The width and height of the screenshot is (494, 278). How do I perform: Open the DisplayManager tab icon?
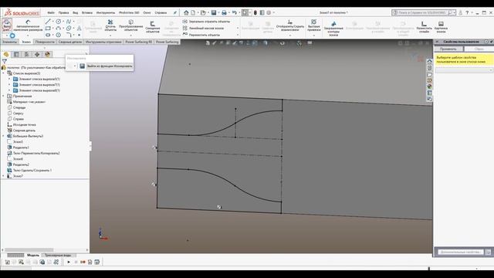coord(47,54)
